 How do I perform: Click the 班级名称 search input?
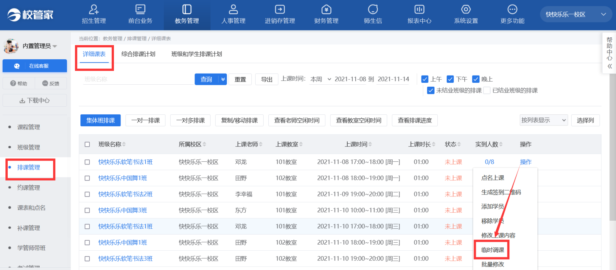click(139, 79)
